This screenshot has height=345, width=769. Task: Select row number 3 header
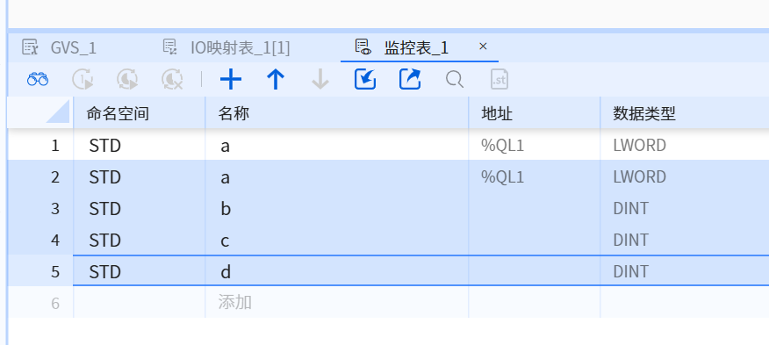pos(40,208)
